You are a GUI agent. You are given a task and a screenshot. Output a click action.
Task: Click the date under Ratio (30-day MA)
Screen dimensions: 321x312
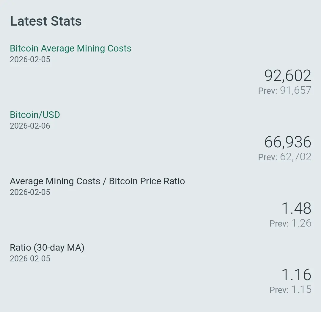pyautogui.click(x=30, y=259)
